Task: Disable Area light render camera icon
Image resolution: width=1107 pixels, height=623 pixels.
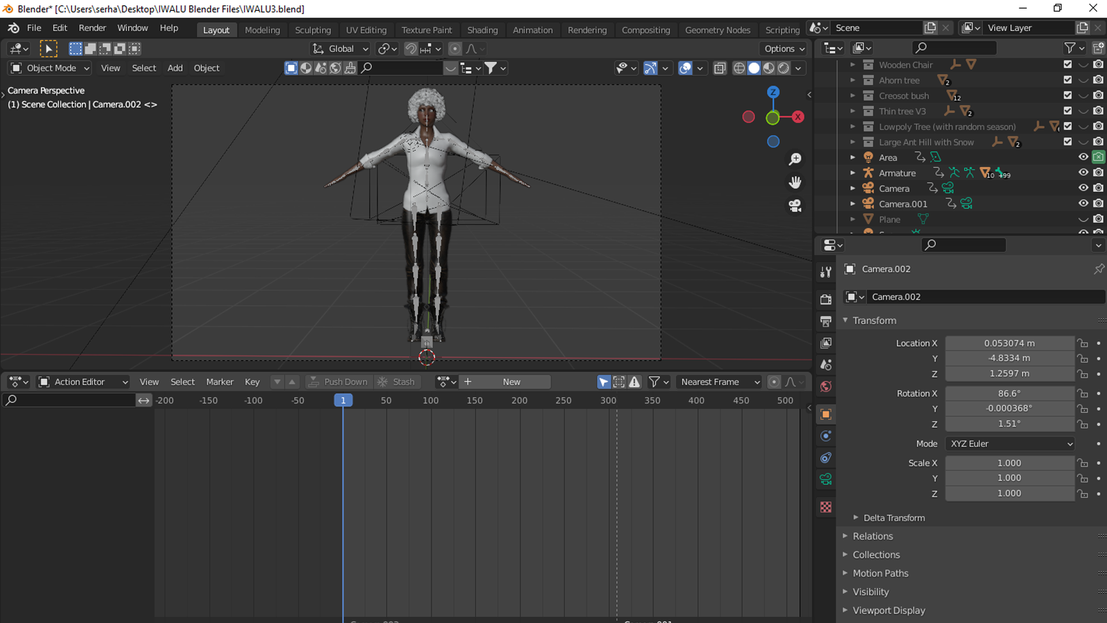Action: tap(1098, 157)
